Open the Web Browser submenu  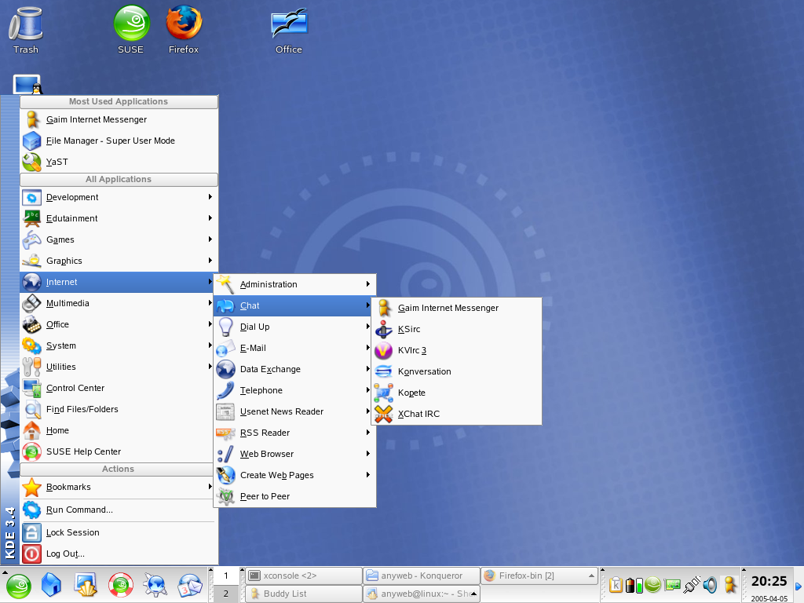tap(295, 454)
